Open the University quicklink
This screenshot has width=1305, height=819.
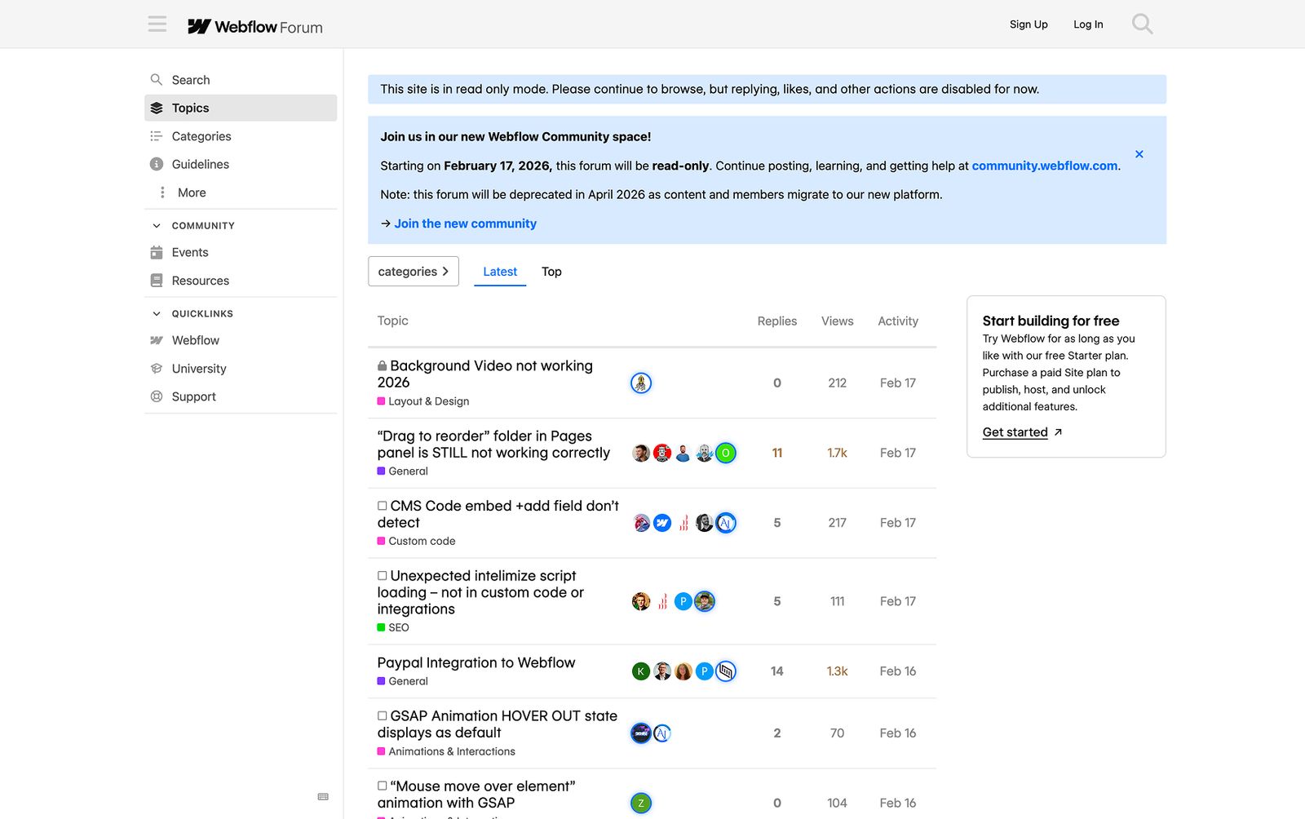(x=241, y=369)
